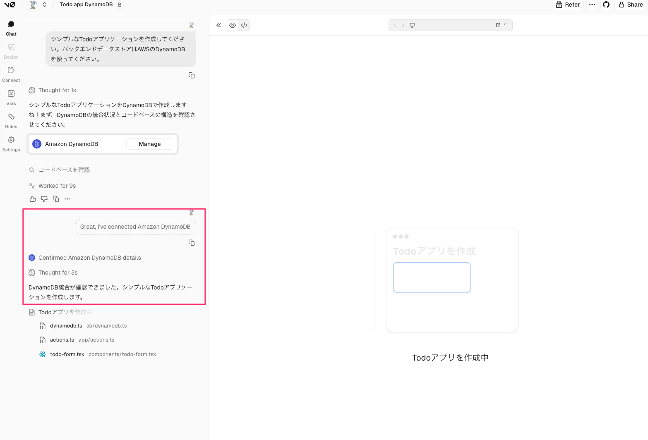Image resolution: width=648 pixels, height=440 pixels.
Task: Open the workspace switcher chevron
Action: coord(45,5)
